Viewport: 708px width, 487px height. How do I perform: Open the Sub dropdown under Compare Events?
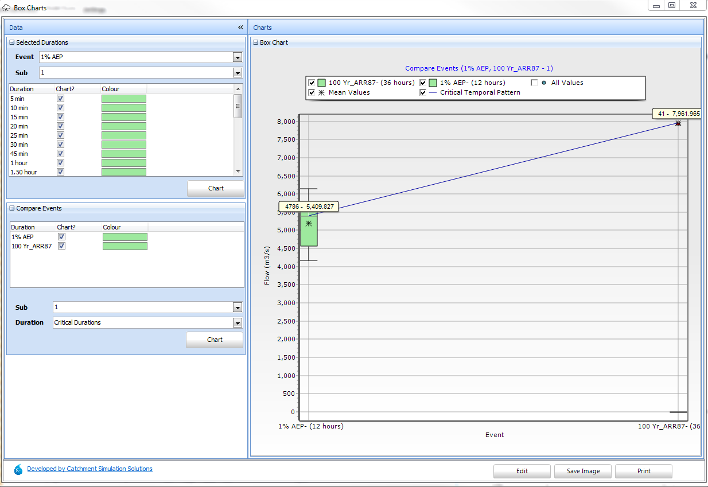[237, 307]
